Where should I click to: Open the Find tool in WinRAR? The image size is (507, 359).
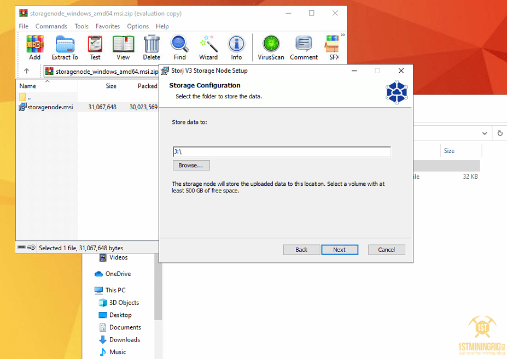[180, 48]
